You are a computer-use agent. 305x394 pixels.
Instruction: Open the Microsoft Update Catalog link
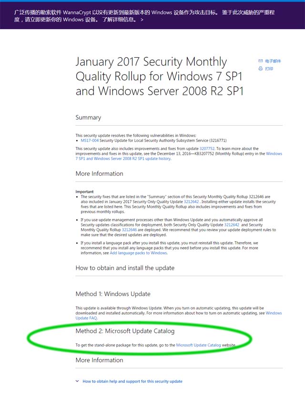[x=198, y=345]
